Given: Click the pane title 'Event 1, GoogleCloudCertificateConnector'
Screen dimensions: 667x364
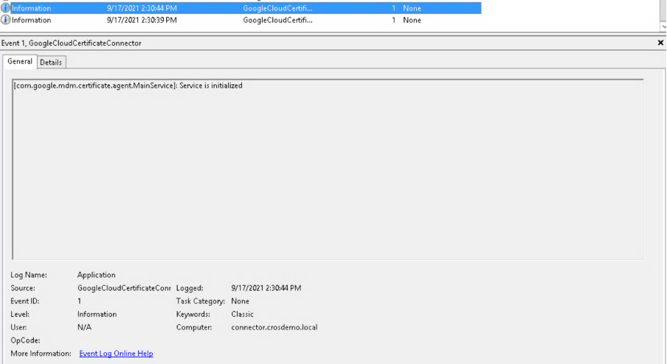Looking at the screenshot, I should (x=72, y=43).
